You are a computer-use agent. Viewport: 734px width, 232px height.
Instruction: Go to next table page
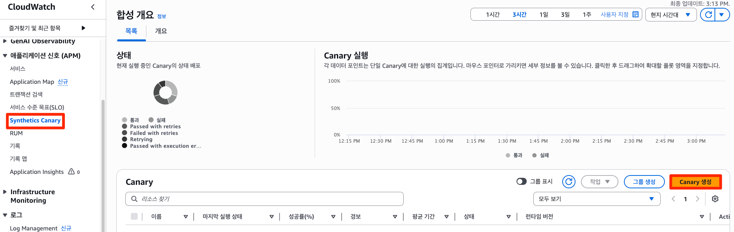coord(697,199)
